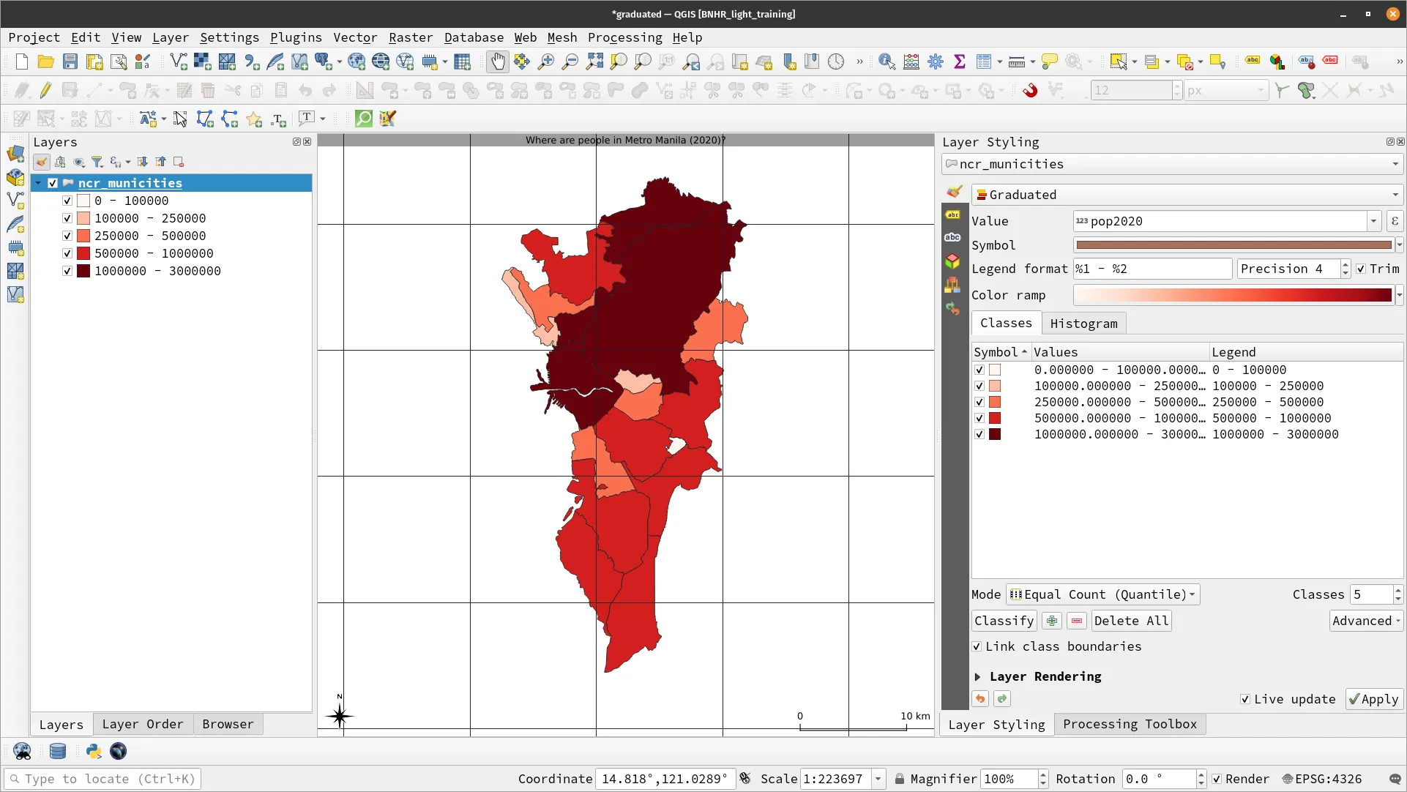This screenshot has height=792, width=1407.
Task: Select the Pan Map hand tool
Action: pos(497,62)
